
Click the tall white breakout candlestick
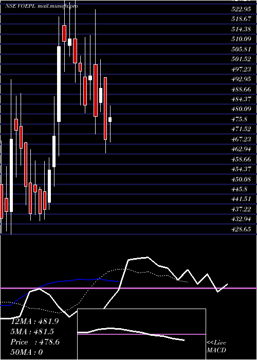(59, 84)
